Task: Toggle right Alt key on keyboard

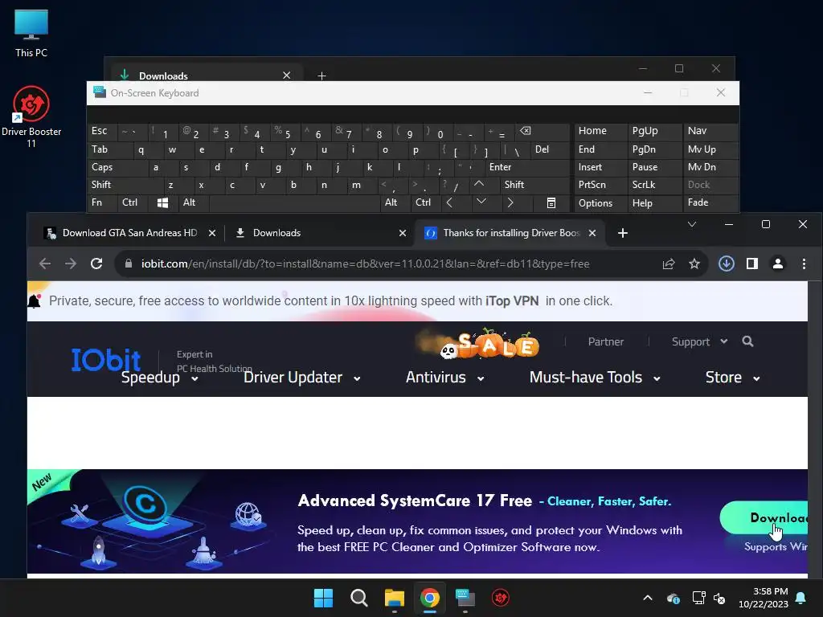Action: [395, 202]
